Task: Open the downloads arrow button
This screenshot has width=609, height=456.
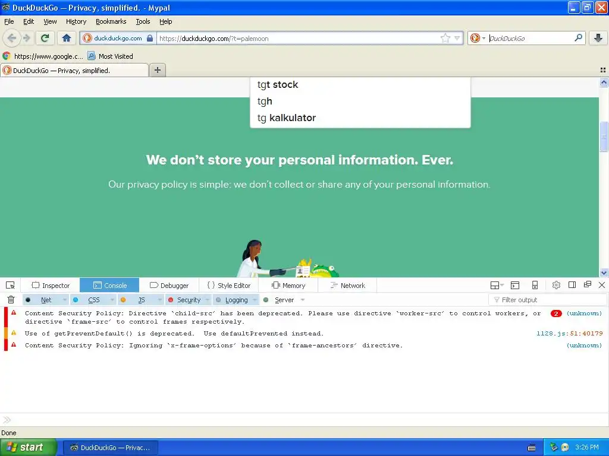Action: point(598,38)
